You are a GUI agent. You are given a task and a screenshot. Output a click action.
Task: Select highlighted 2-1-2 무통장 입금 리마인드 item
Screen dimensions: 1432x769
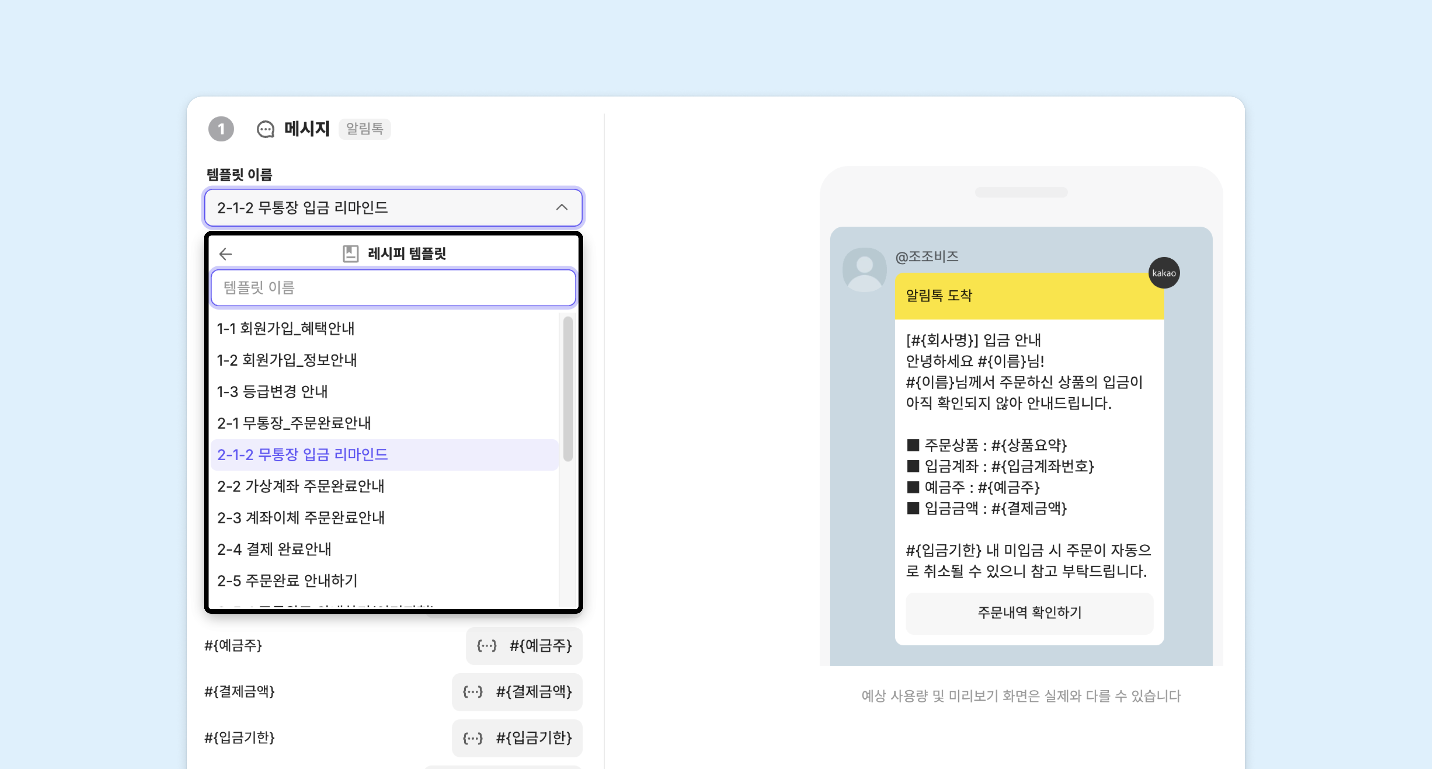(385, 454)
